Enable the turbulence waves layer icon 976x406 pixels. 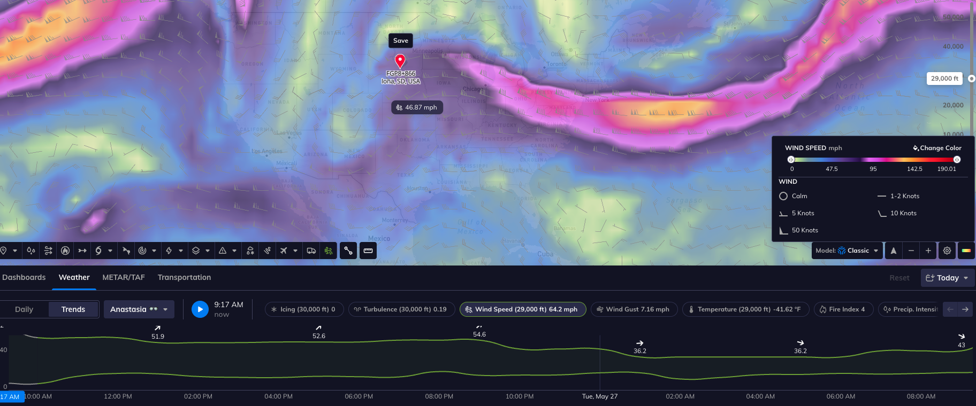click(x=268, y=251)
